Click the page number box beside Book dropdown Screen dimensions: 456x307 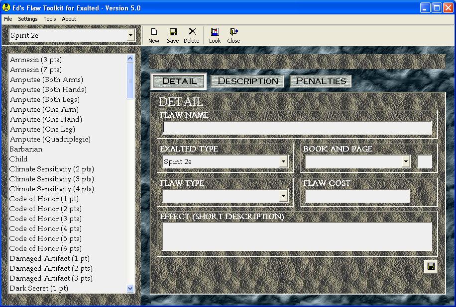point(425,161)
